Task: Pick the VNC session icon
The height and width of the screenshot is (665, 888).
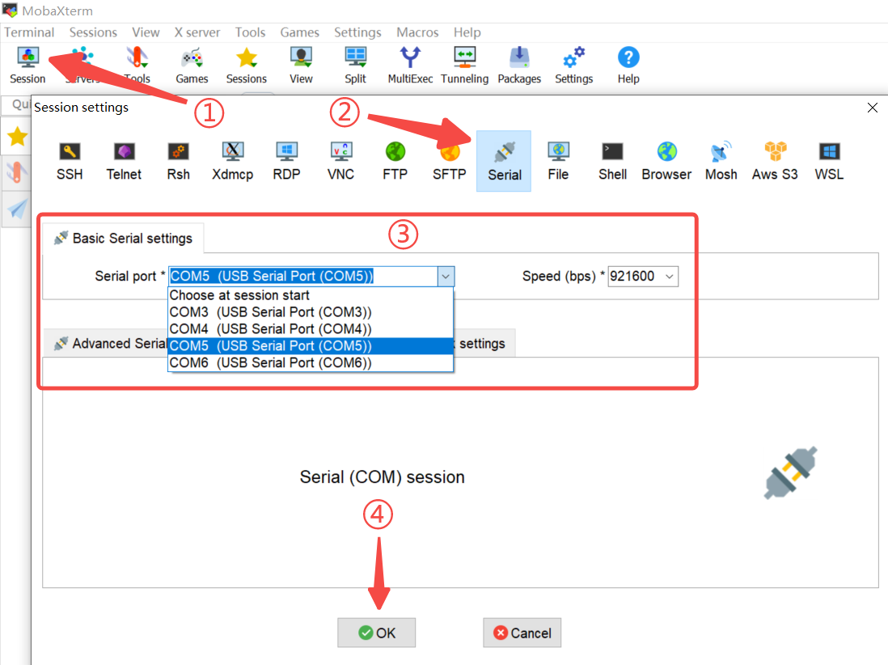Action: click(340, 160)
